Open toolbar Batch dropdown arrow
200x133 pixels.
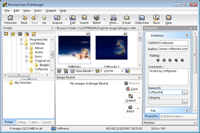coord(104,19)
